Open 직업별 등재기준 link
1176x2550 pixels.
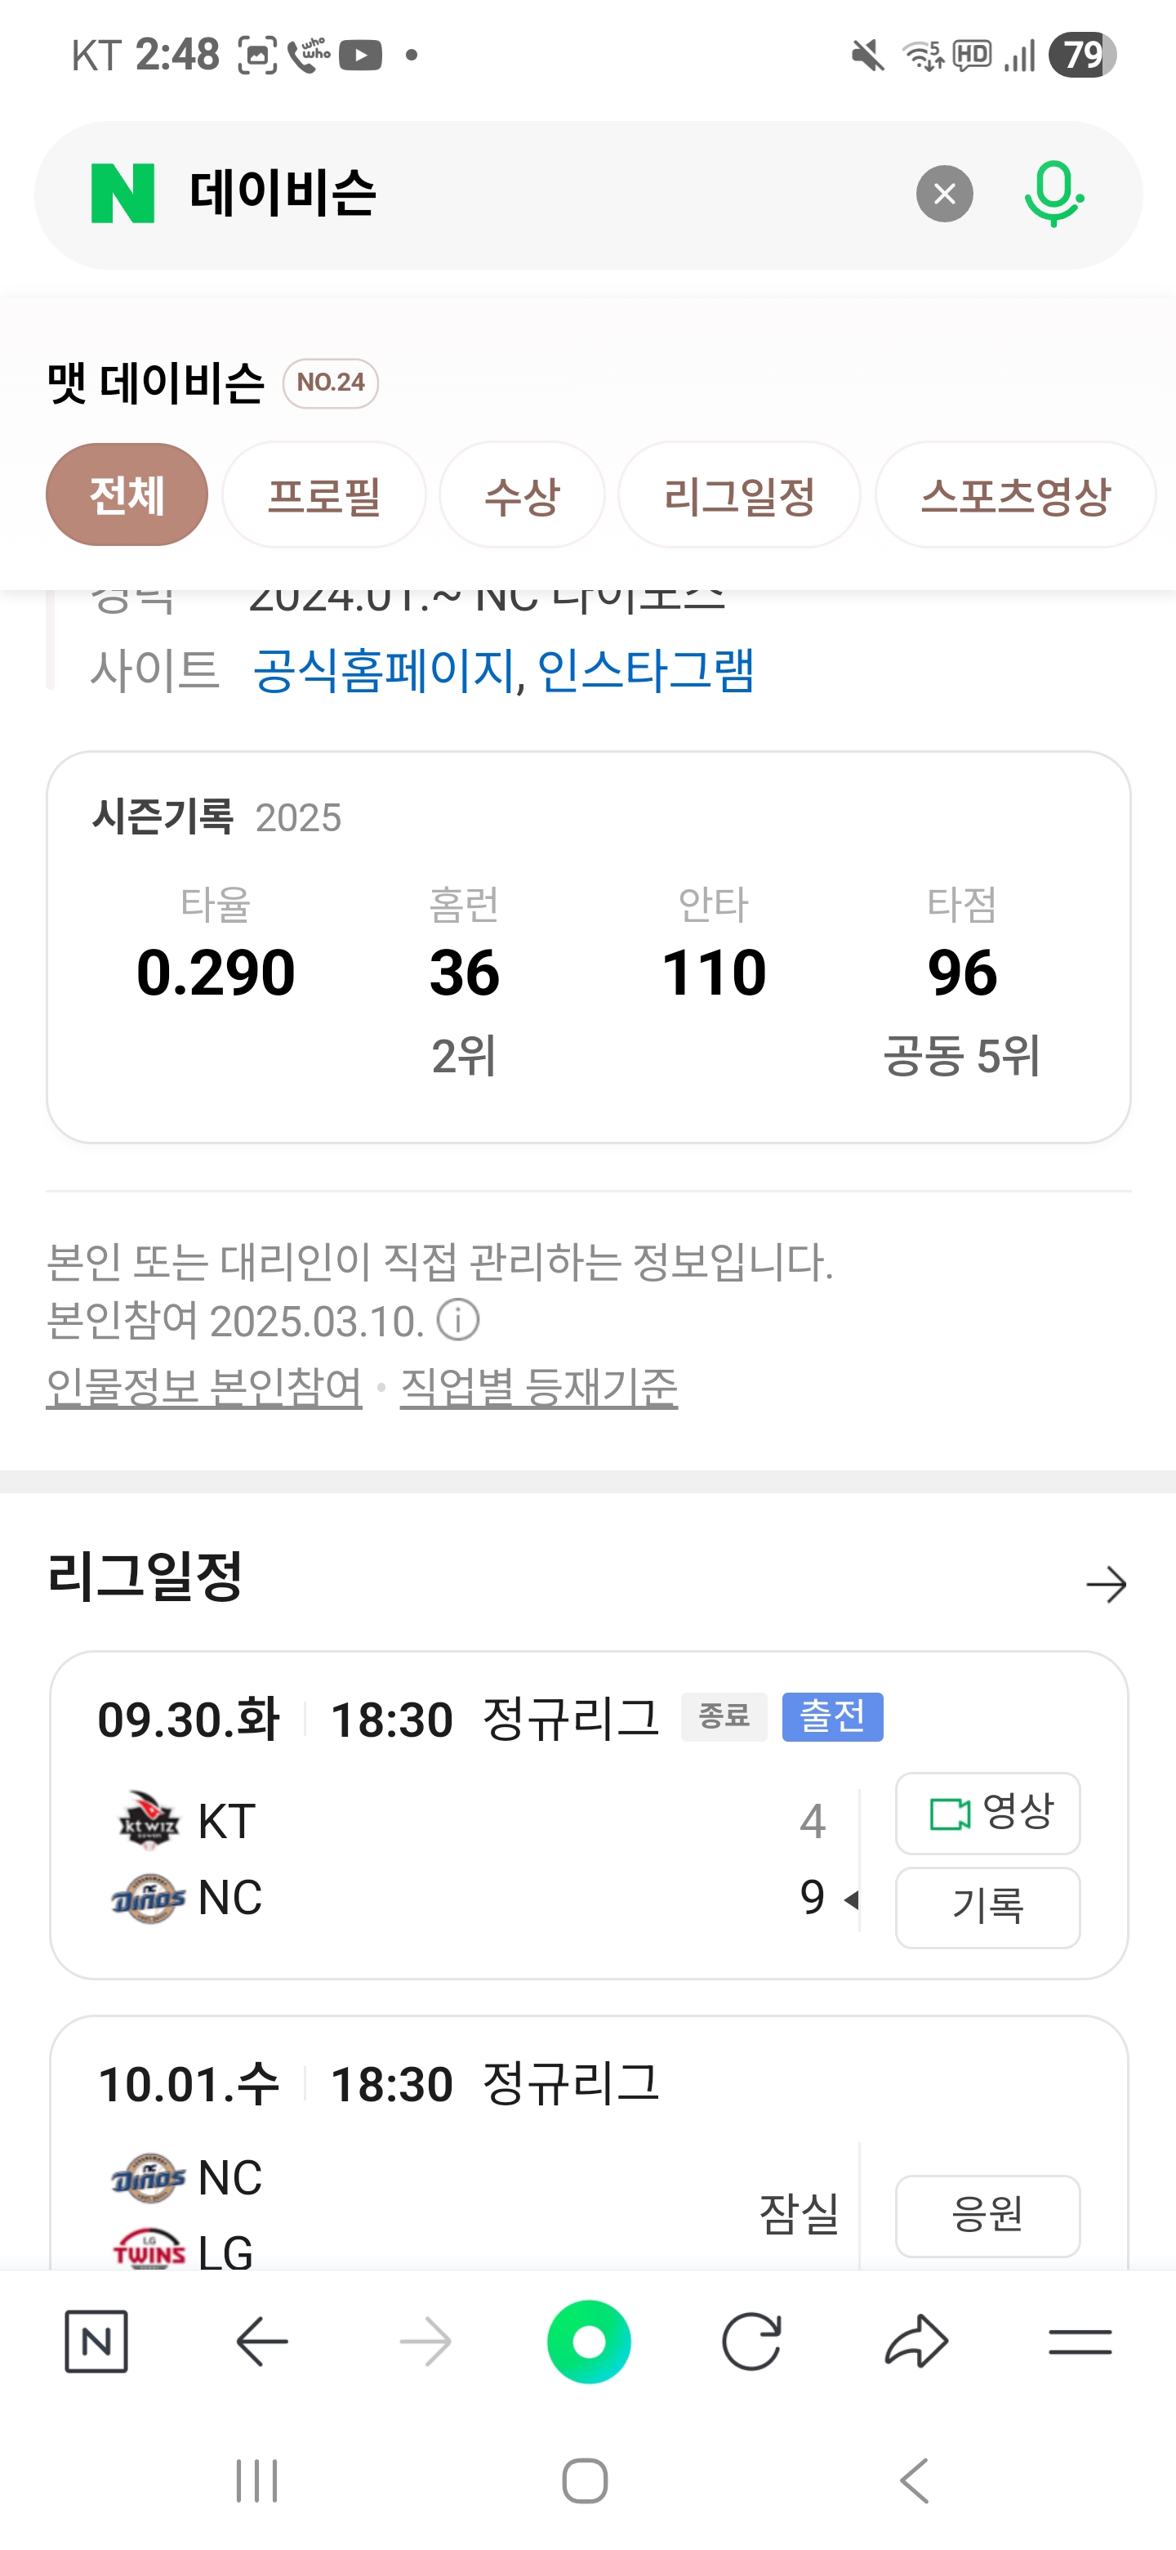538,1387
